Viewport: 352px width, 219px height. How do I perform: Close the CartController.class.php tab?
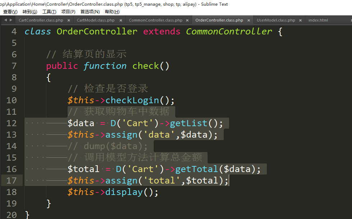point(69,20)
